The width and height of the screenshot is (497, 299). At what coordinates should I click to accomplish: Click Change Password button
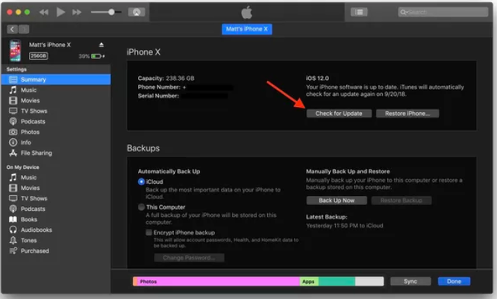[x=189, y=257]
